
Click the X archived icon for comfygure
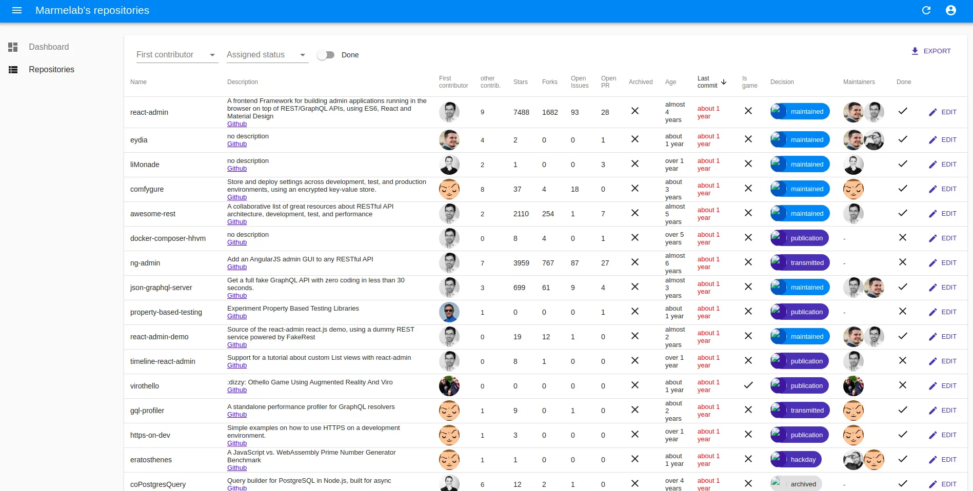coord(635,189)
